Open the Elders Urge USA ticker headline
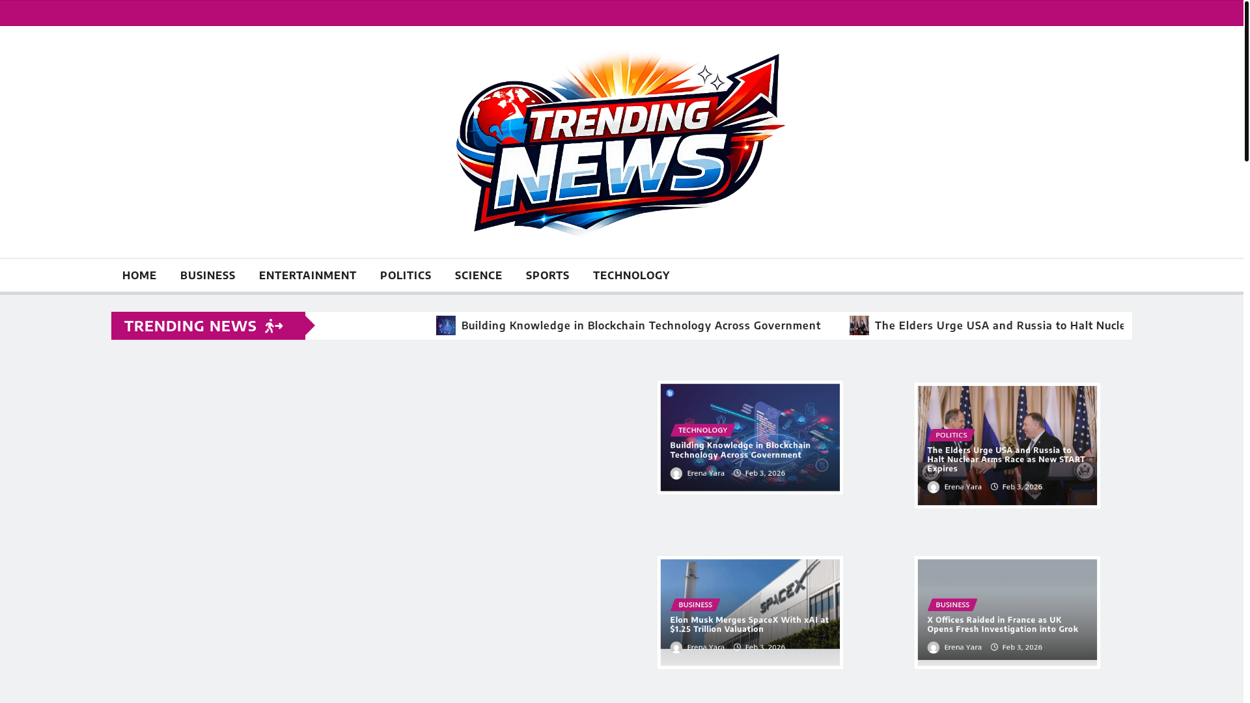The height and width of the screenshot is (703, 1250). point(999,325)
